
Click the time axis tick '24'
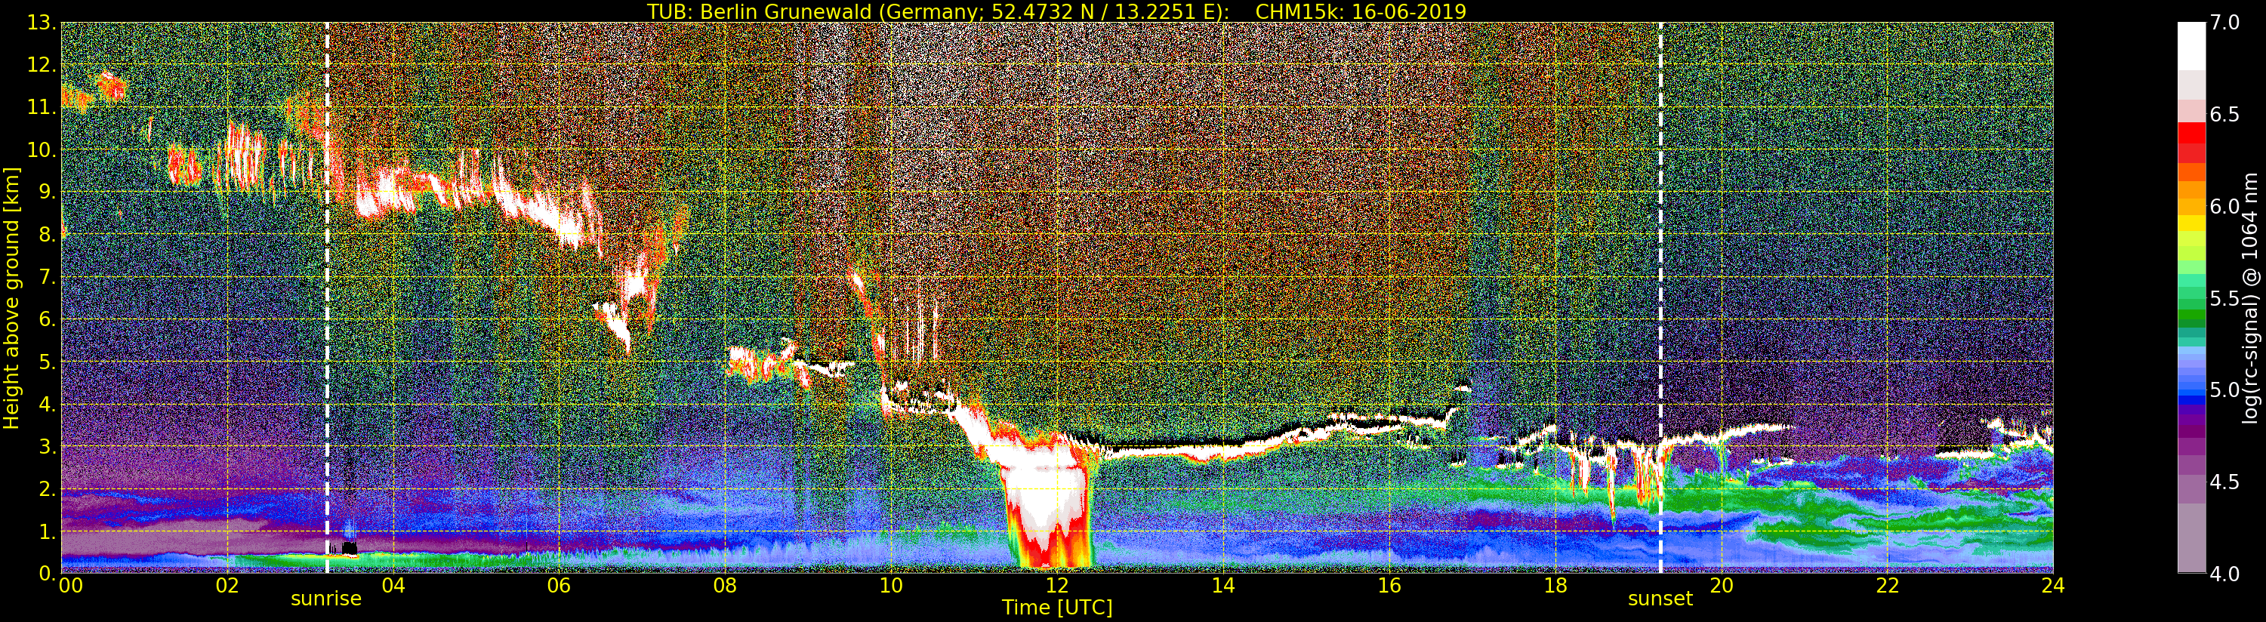point(2052,586)
